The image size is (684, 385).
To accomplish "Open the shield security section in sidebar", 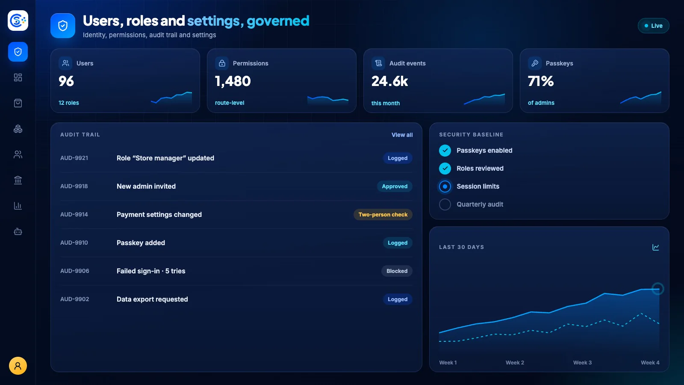I will click(18, 52).
